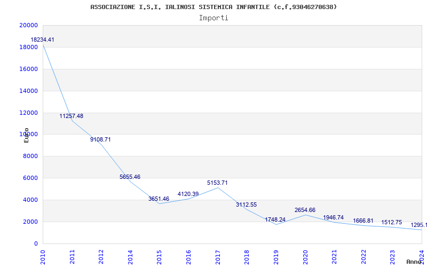Select the 11257.48 data point label

coord(72,116)
